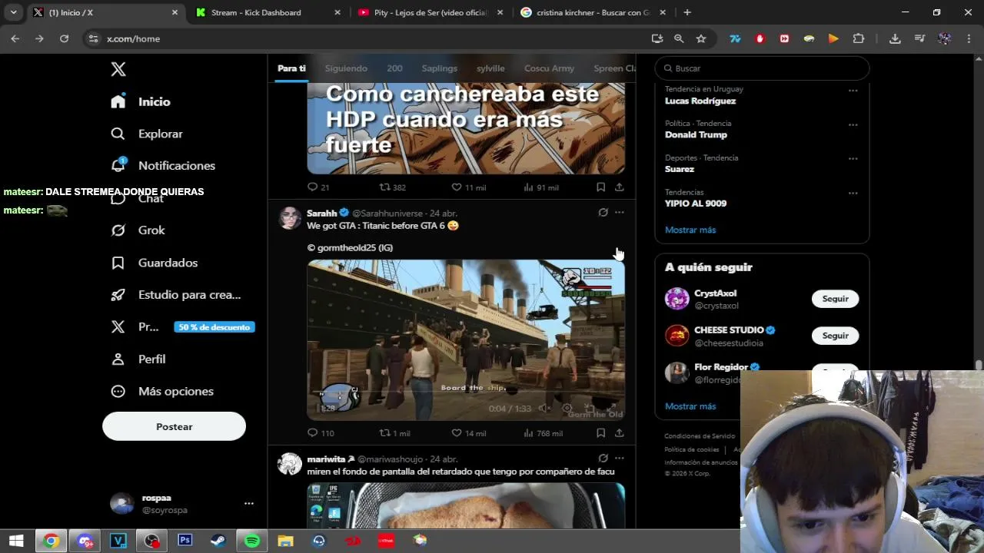View stats of 91 mil views post
This screenshot has width=984, height=553.
point(541,187)
